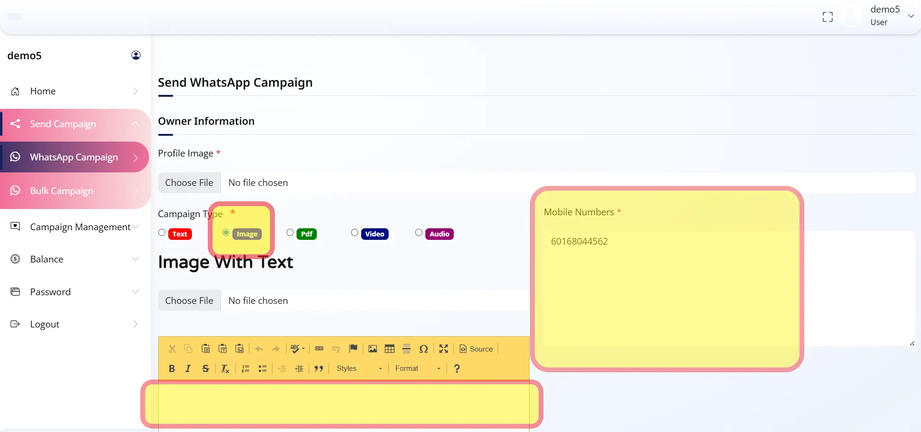Insert an image via editor toolbar icon
Viewport: 921px width, 432px height.
coord(373,349)
